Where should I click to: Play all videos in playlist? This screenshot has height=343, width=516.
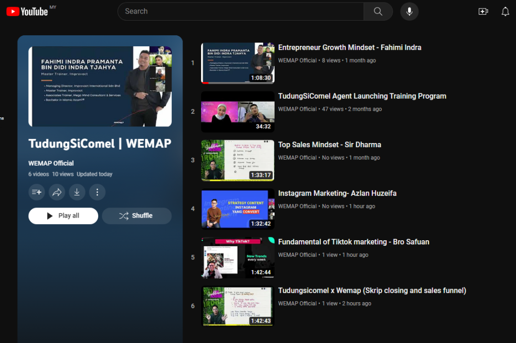(x=63, y=216)
